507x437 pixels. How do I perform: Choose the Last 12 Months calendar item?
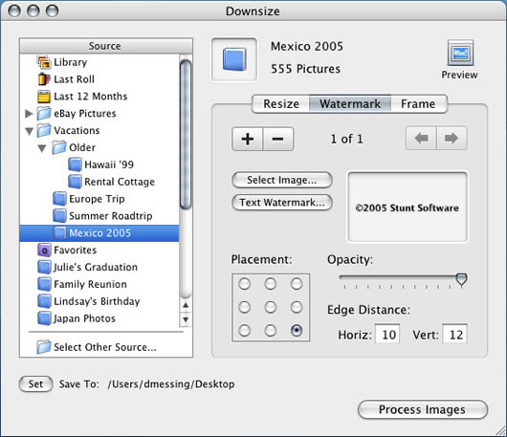point(82,97)
